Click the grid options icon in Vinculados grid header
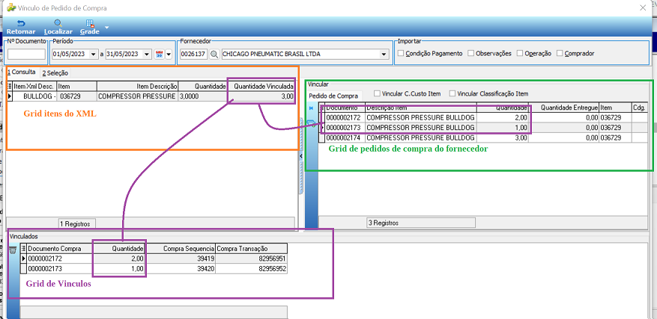Viewport: 657px width, 319px height. coord(23,248)
